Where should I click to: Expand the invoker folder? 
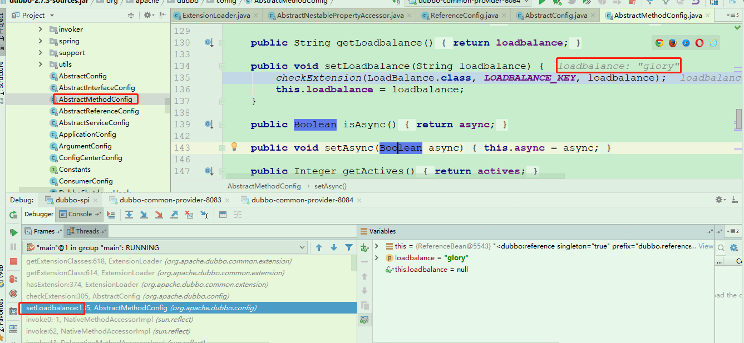coord(41,29)
